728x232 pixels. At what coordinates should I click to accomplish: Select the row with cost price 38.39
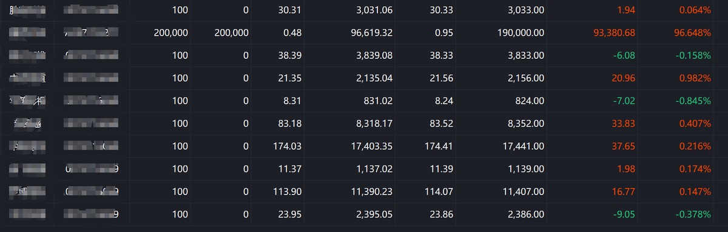point(364,55)
